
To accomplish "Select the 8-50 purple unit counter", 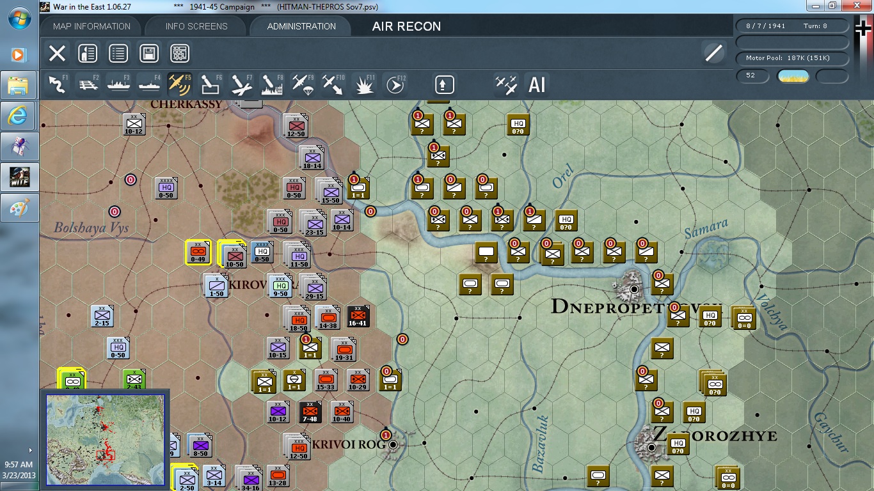I will 200,444.
